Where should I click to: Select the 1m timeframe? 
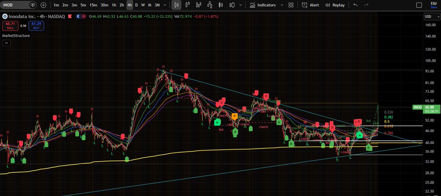pyautogui.click(x=56, y=5)
